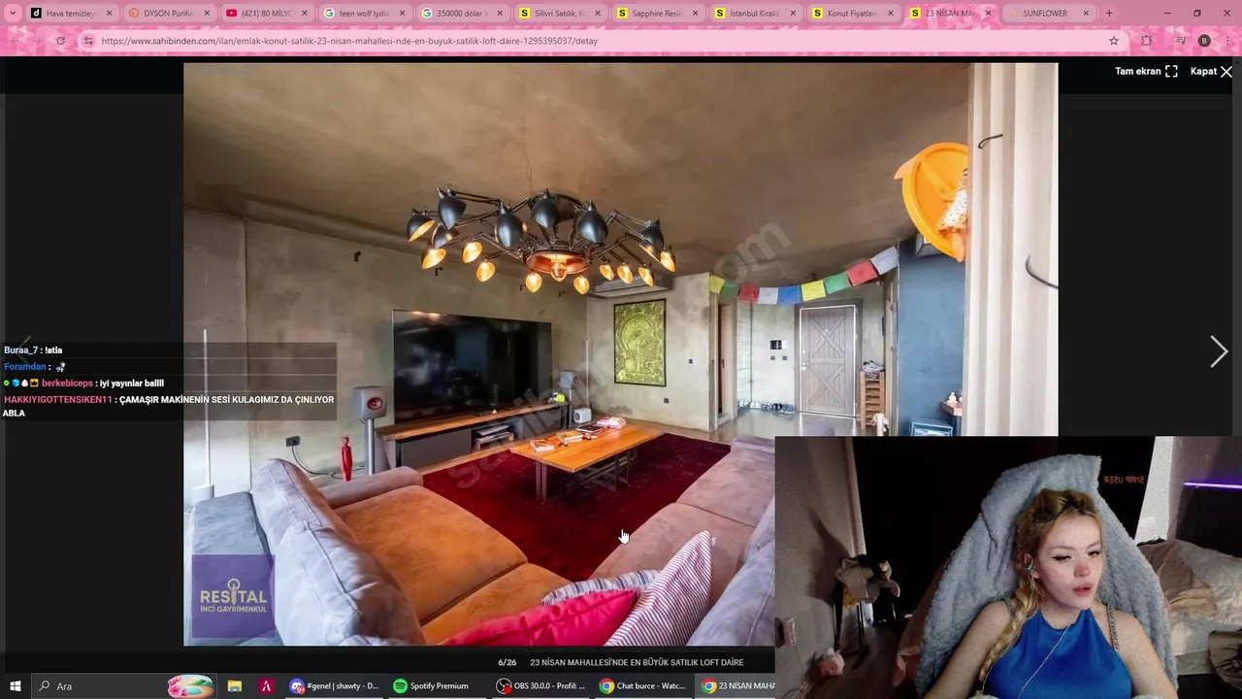This screenshot has height=699, width=1242.
Task: Open a new browser tab
Action: 1109,14
